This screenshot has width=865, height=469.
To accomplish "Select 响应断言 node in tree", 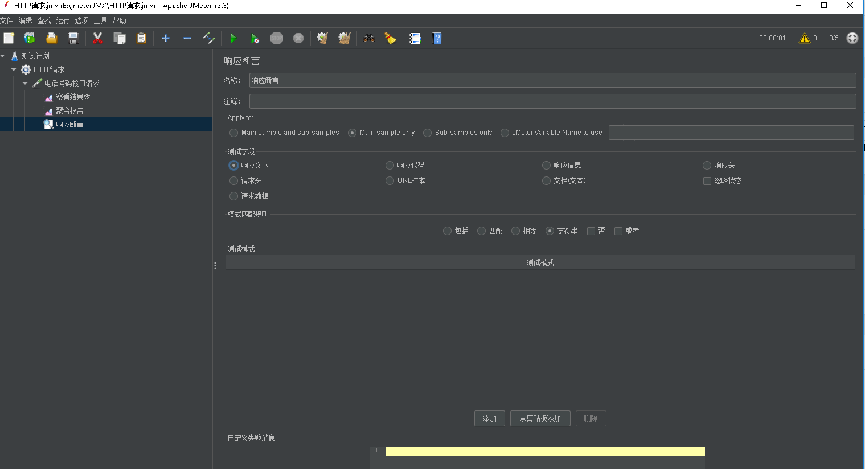I will click(x=69, y=124).
